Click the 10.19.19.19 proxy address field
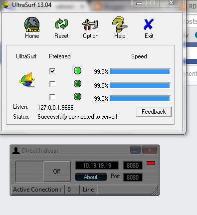 click(97, 166)
